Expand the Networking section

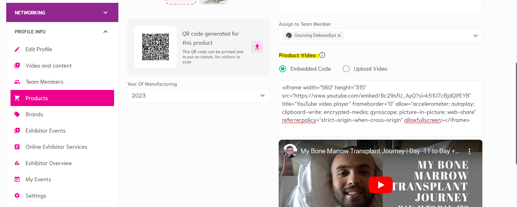[x=106, y=13]
